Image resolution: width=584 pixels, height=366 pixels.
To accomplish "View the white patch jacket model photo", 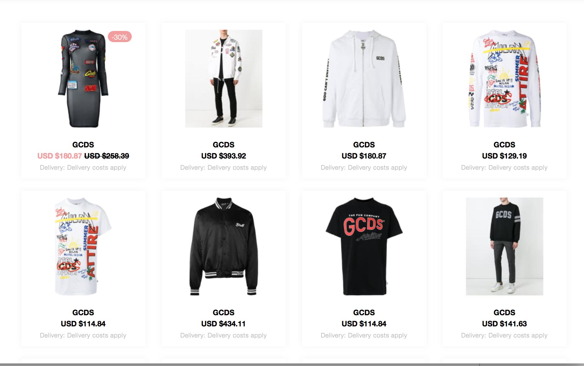I will pyautogui.click(x=223, y=79).
